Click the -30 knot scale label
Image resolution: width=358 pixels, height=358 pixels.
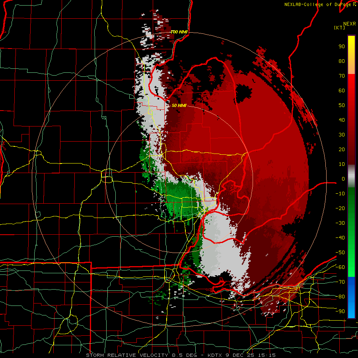(340, 223)
